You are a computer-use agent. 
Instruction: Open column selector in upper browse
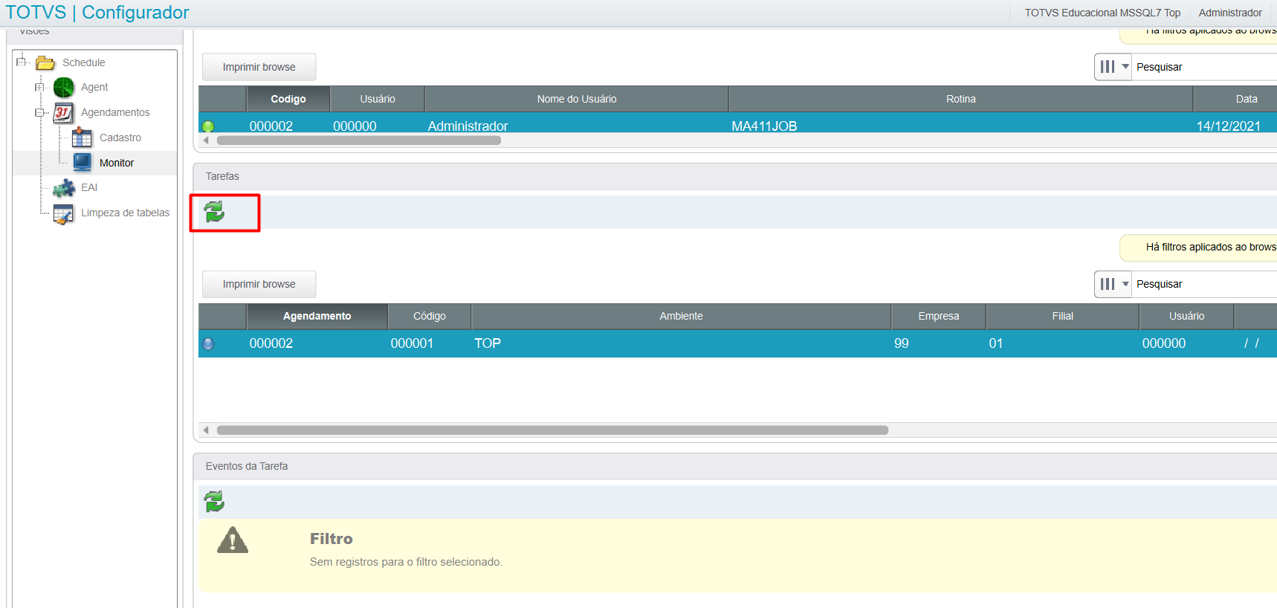(x=1113, y=67)
